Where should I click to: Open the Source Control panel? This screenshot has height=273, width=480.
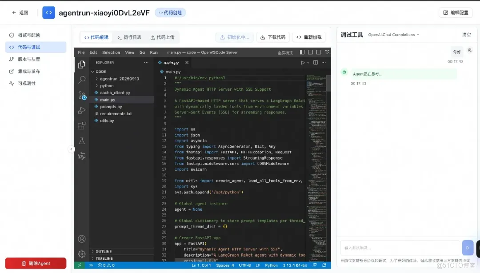tap(81, 95)
